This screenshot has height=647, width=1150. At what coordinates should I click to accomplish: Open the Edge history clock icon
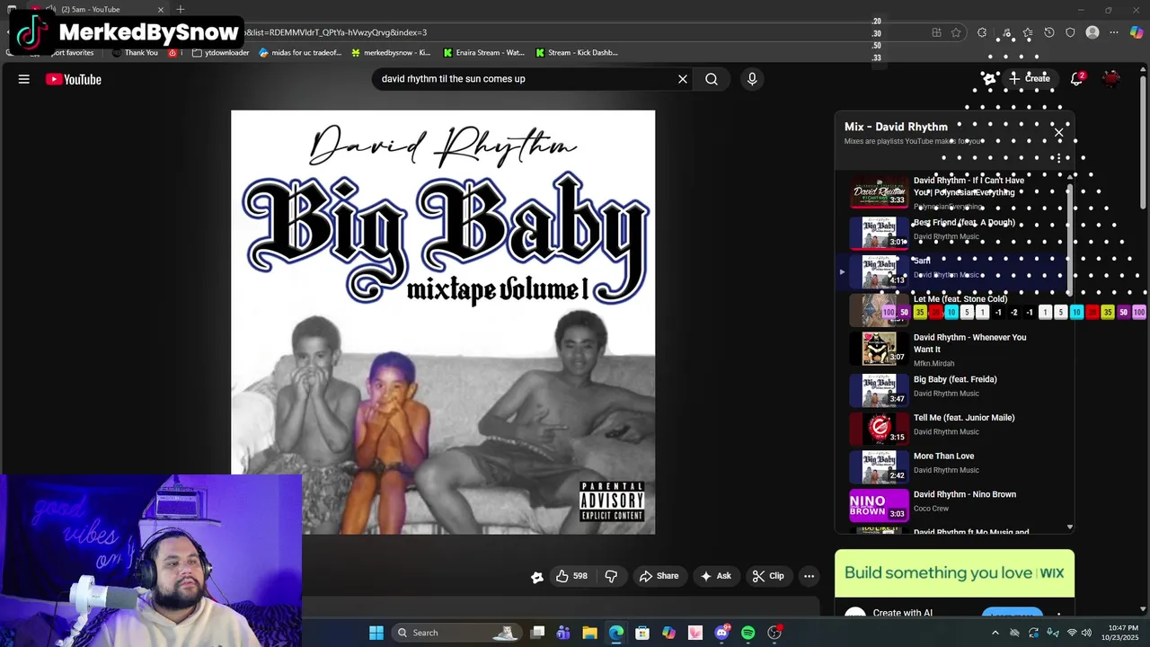[x=1048, y=32]
